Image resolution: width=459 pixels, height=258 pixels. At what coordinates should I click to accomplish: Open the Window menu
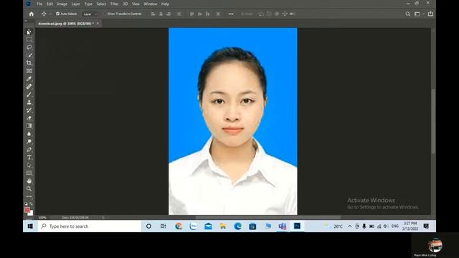(151, 4)
